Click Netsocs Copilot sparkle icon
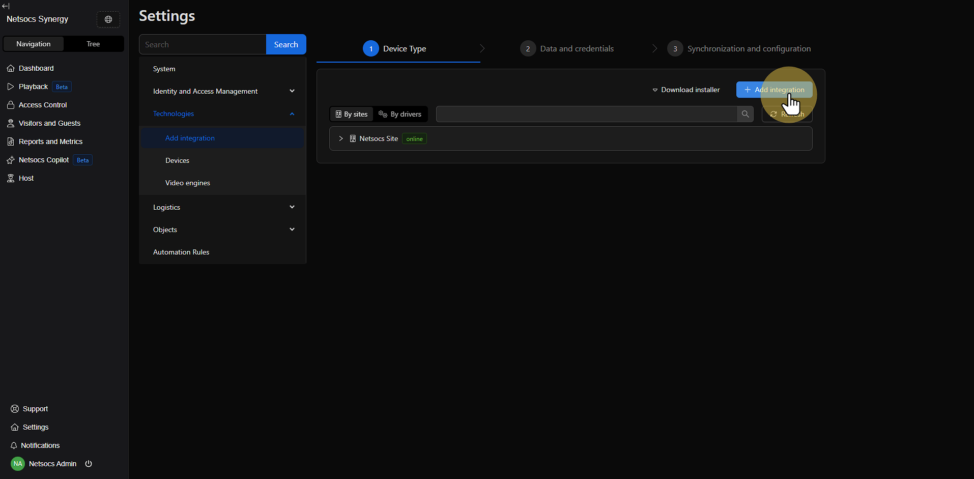Image resolution: width=974 pixels, height=479 pixels. (x=11, y=160)
